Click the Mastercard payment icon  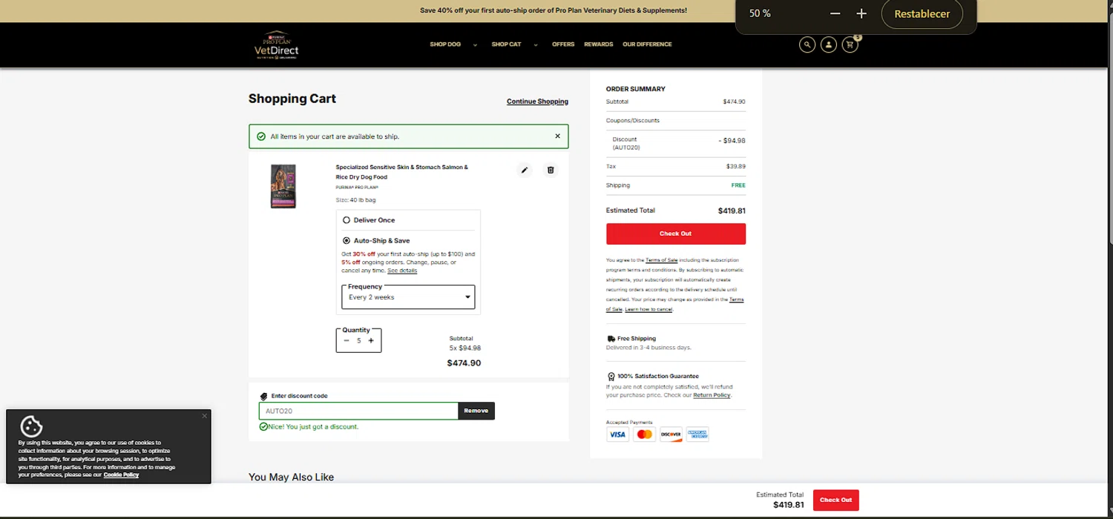click(x=644, y=434)
